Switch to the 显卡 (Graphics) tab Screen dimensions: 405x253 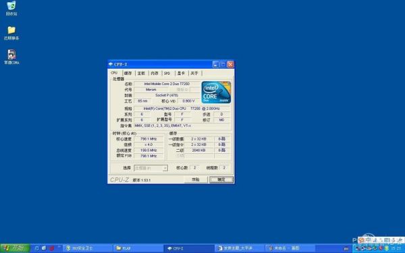coord(181,74)
